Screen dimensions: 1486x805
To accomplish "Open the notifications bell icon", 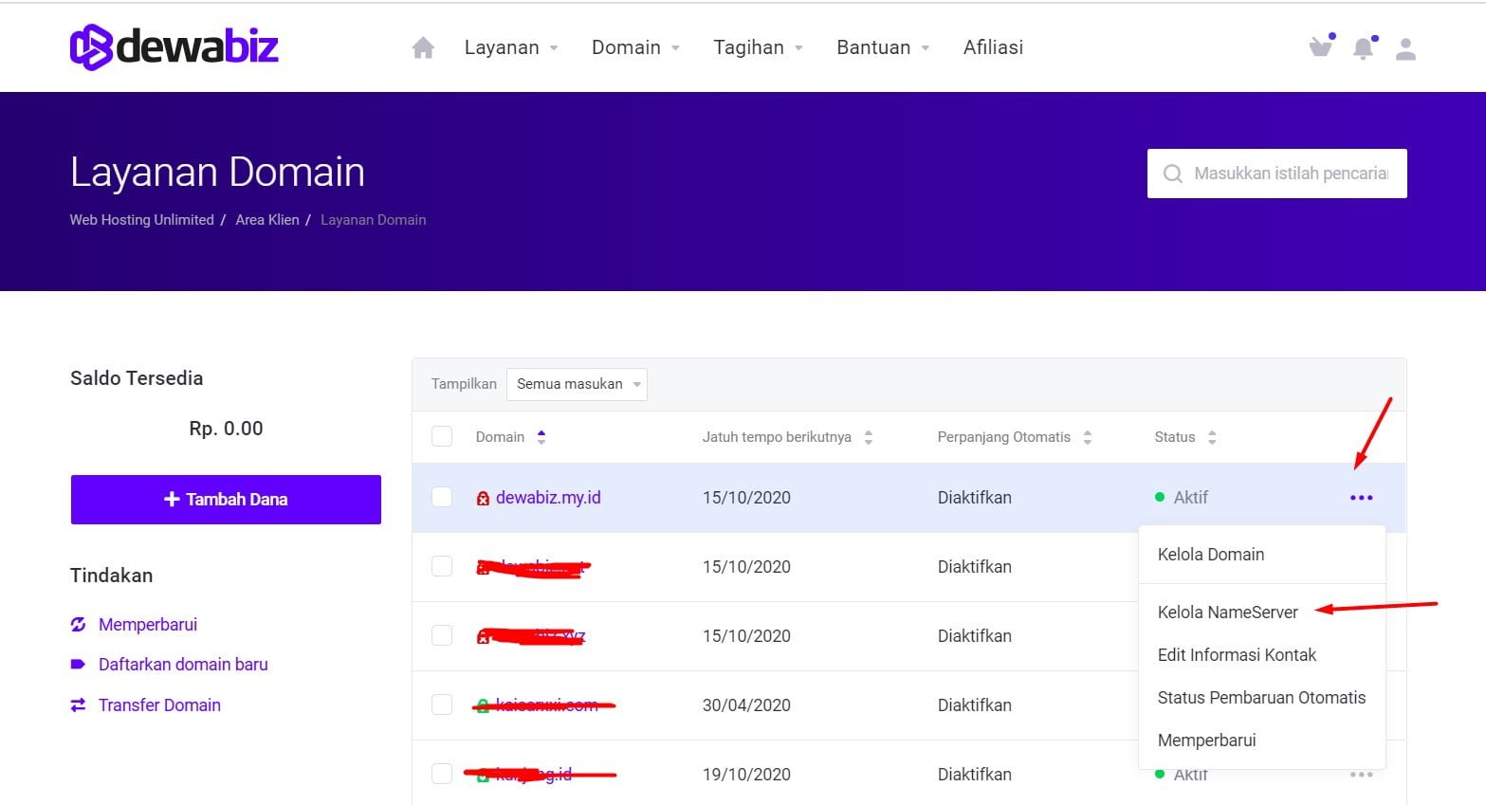I will 1363,48.
